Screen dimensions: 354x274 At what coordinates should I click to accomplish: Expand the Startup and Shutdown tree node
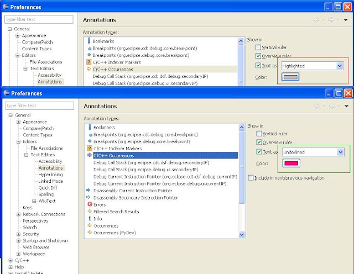[18, 241]
